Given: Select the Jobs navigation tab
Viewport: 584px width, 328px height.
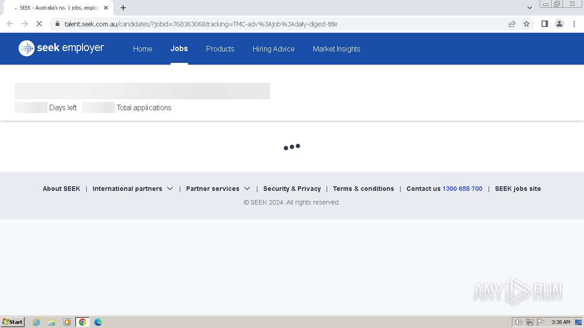Looking at the screenshot, I should point(179,49).
